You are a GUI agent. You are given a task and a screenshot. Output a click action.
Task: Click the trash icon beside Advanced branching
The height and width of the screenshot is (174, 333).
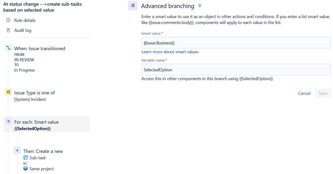[200, 6]
